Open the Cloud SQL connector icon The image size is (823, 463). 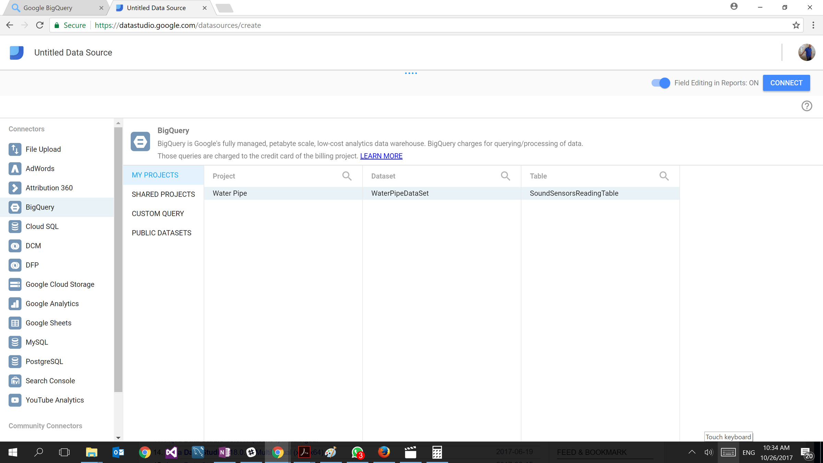tap(15, 226)
